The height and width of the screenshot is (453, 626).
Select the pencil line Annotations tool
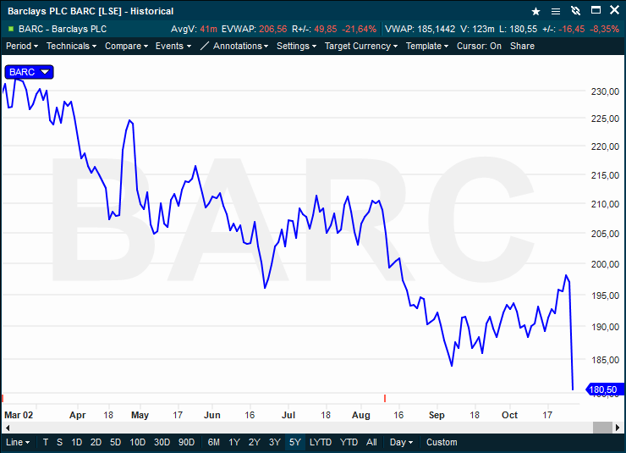click(x=204, y=46)
